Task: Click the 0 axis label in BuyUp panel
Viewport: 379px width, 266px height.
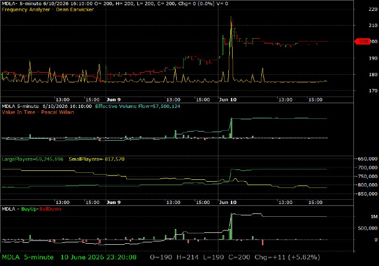Action: 376,239
